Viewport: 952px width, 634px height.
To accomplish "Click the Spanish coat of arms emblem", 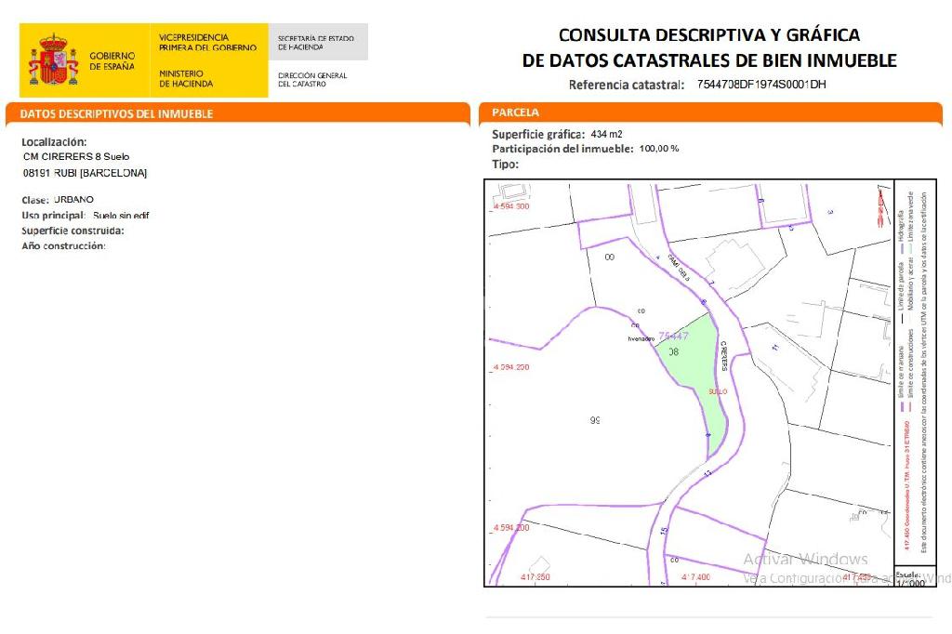I will pos(53,59).
